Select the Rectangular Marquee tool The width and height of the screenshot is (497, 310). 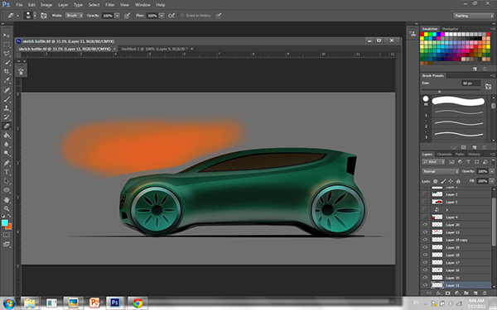click(x=7, y=45)
